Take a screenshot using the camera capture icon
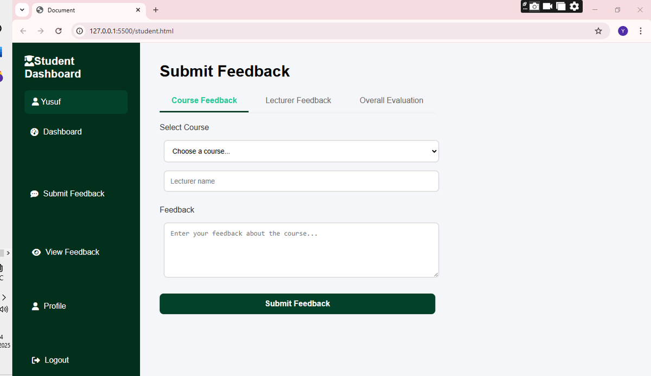This screenshot has height=376, width=651. point(533,7)
